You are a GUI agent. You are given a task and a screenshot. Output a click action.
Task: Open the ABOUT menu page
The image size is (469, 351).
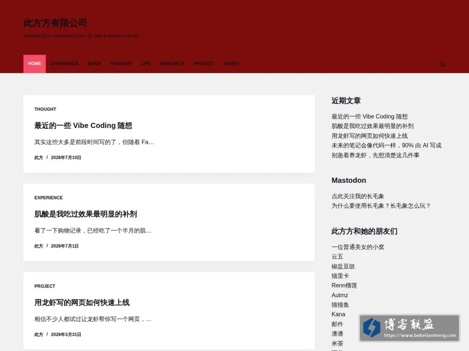(231, 64)
